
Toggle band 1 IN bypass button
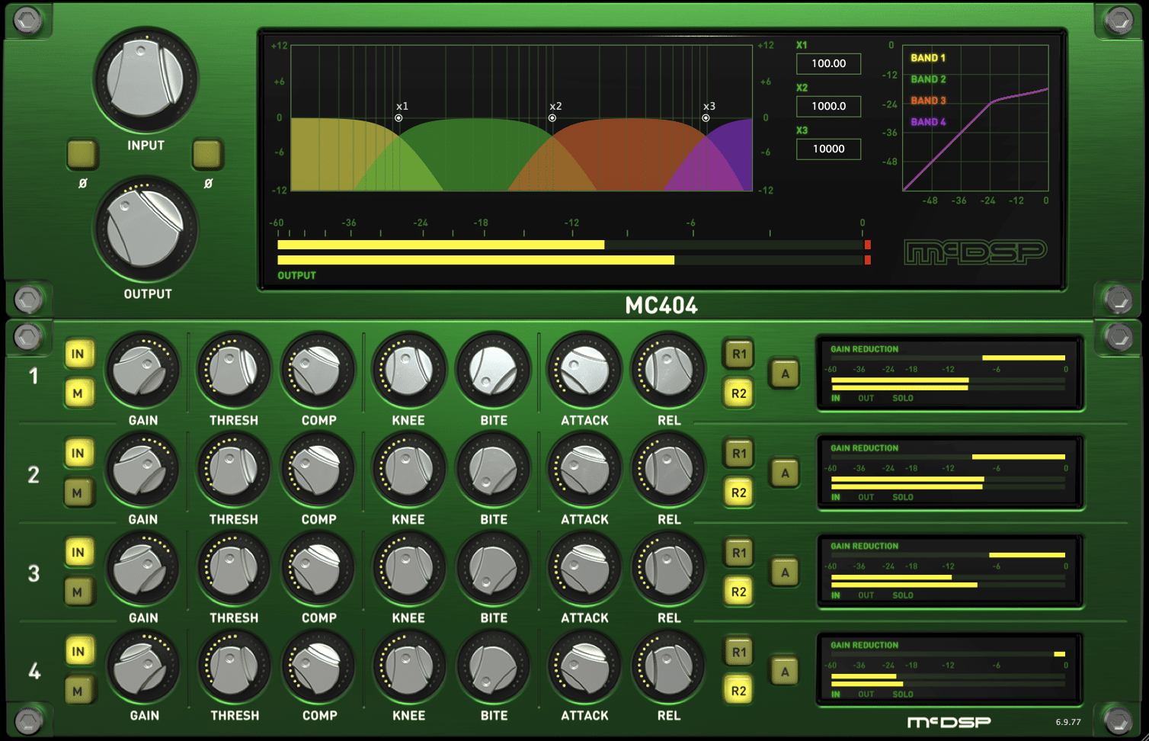(78, 354)
